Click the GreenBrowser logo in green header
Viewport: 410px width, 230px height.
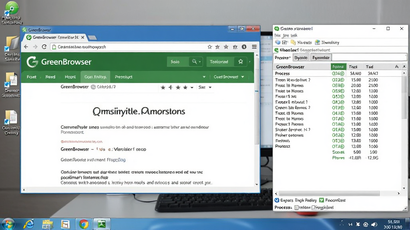(59, 62)
